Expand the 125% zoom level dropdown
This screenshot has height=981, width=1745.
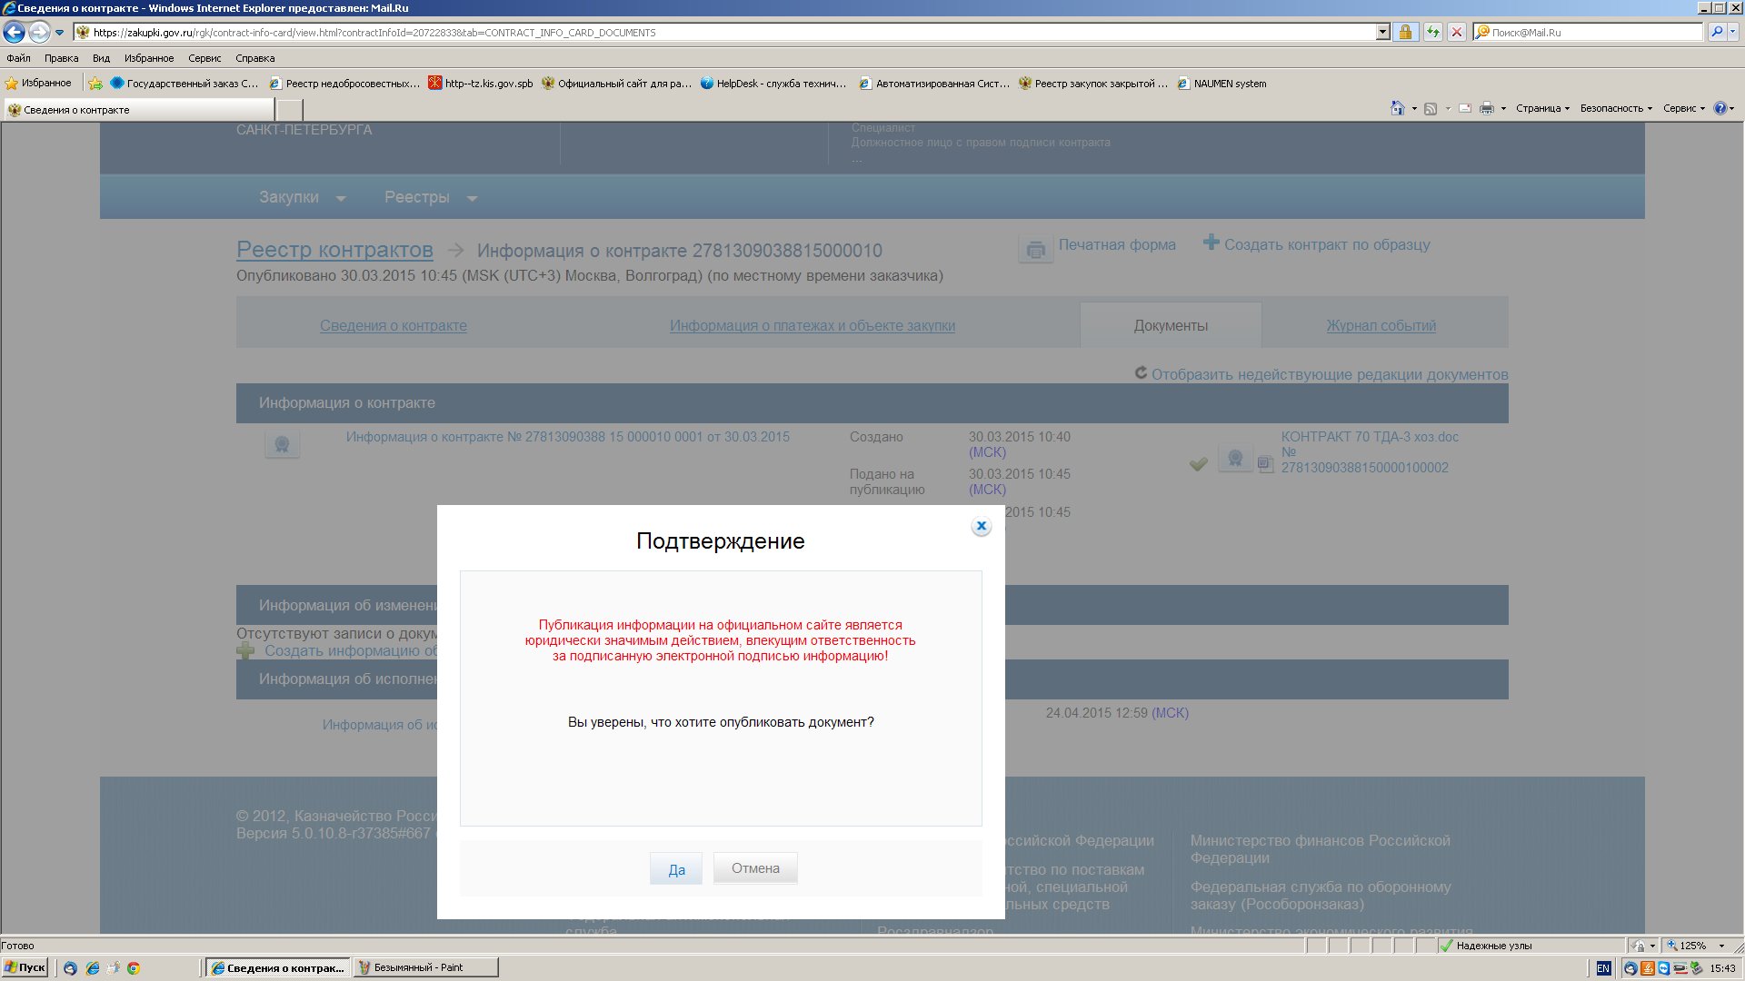point(1721,946)
